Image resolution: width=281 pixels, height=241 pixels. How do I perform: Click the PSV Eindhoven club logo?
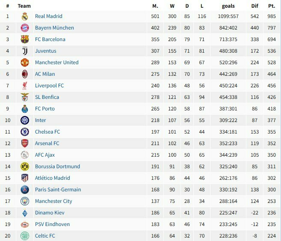click(x=25, y=224)
